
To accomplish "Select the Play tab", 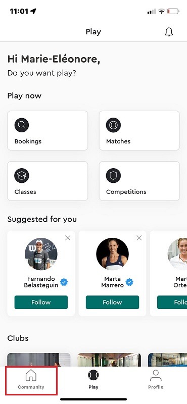I will (x=93, y=380).
